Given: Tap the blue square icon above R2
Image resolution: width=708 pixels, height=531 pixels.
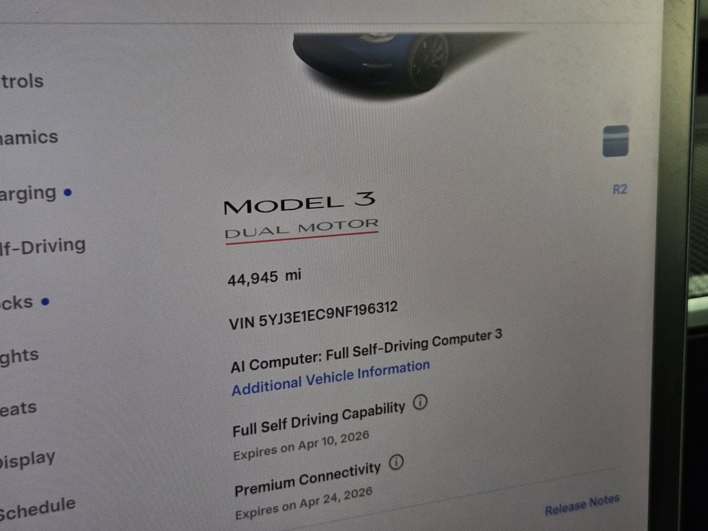Looking at the screenshot, I should tap(615, 141).
